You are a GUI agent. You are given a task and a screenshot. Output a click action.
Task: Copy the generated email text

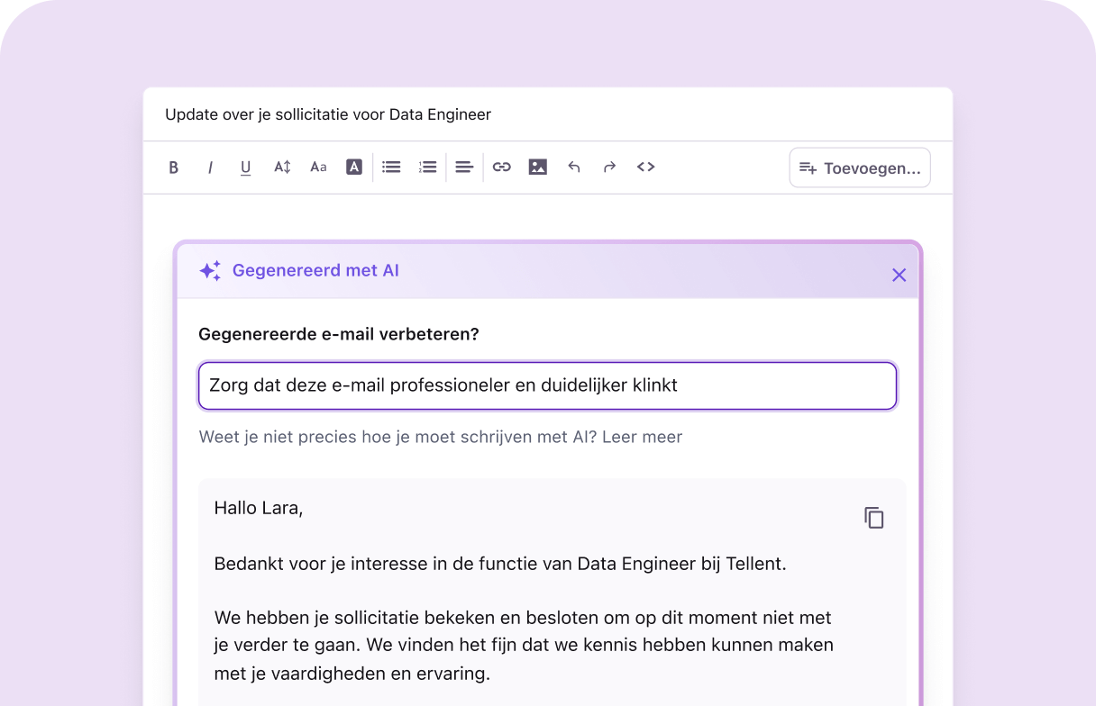click(873, 517)
